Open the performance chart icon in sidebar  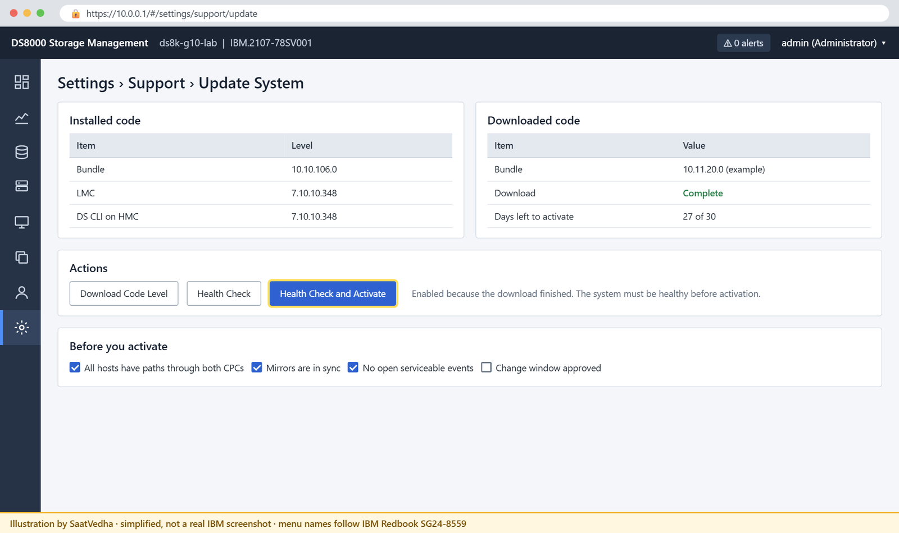[21, 118]
